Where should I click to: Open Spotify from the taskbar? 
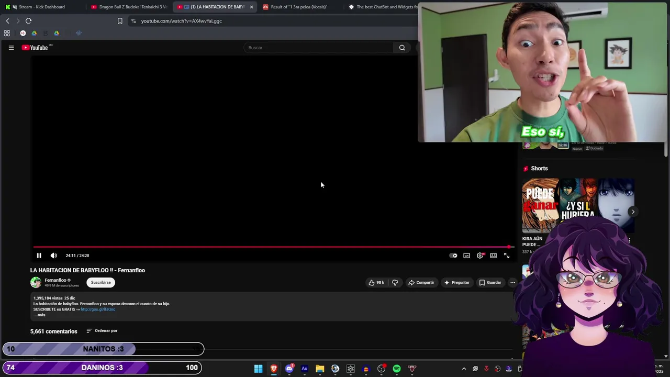pos(397,369)
